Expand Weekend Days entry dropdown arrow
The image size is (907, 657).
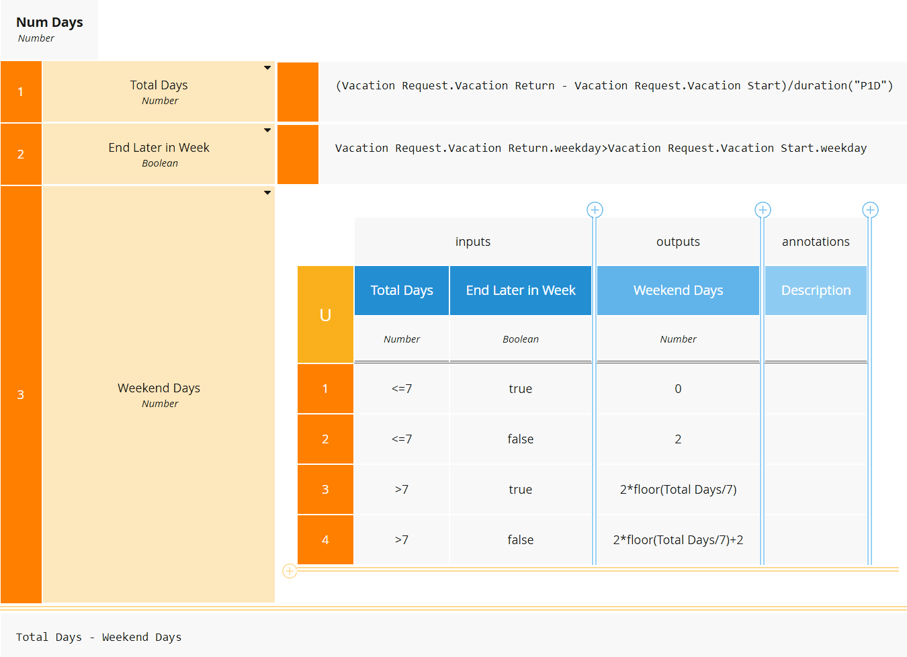tap(267, 193)
